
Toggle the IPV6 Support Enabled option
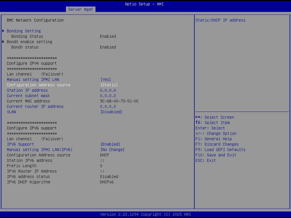click(110, 144)
